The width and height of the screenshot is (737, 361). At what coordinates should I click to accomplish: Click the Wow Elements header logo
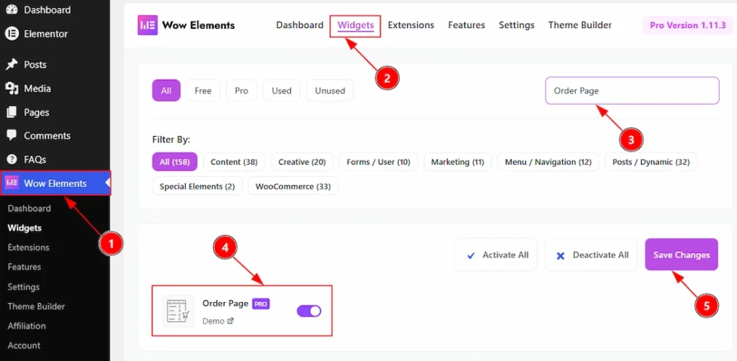[148, 25]
